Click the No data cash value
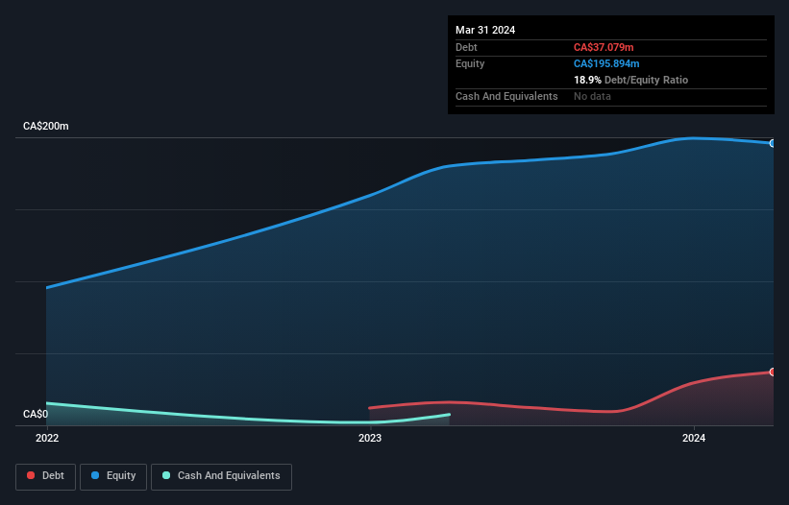Viewport: 789px width, 505px height. coord(592,96)
